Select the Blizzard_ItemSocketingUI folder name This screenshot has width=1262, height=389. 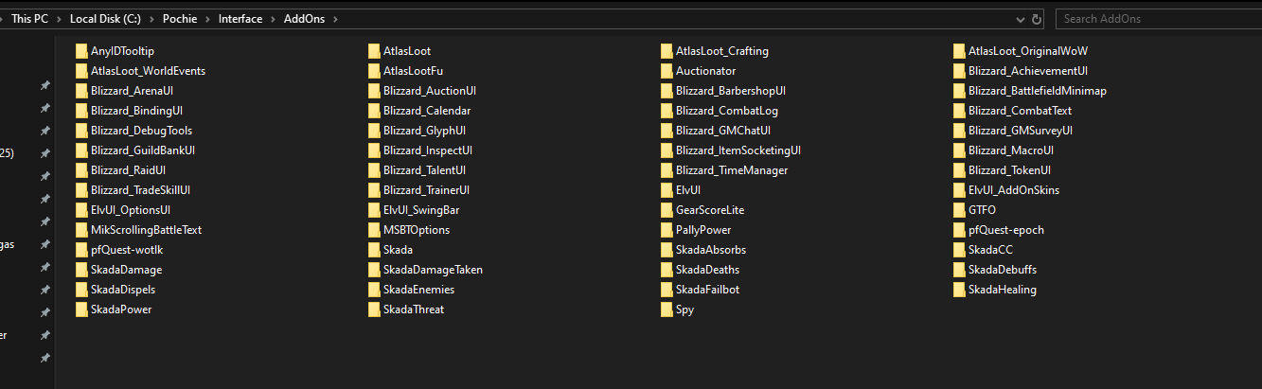coord(738,150)
